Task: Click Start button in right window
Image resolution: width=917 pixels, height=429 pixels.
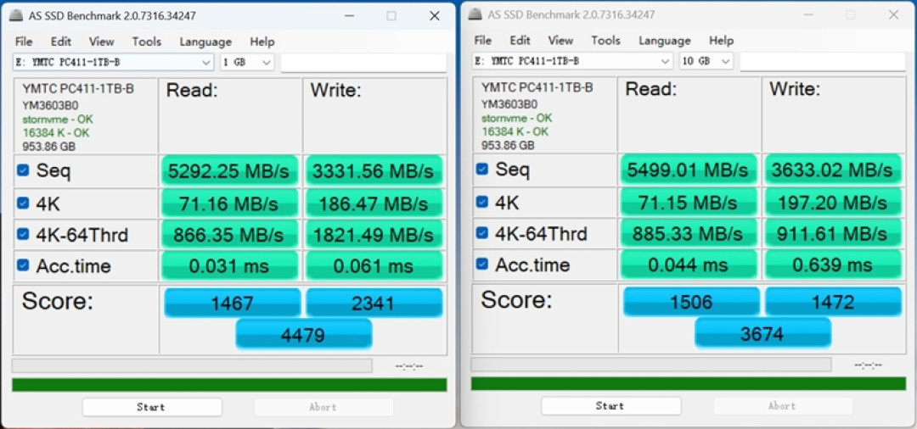Action: (611, 405)
